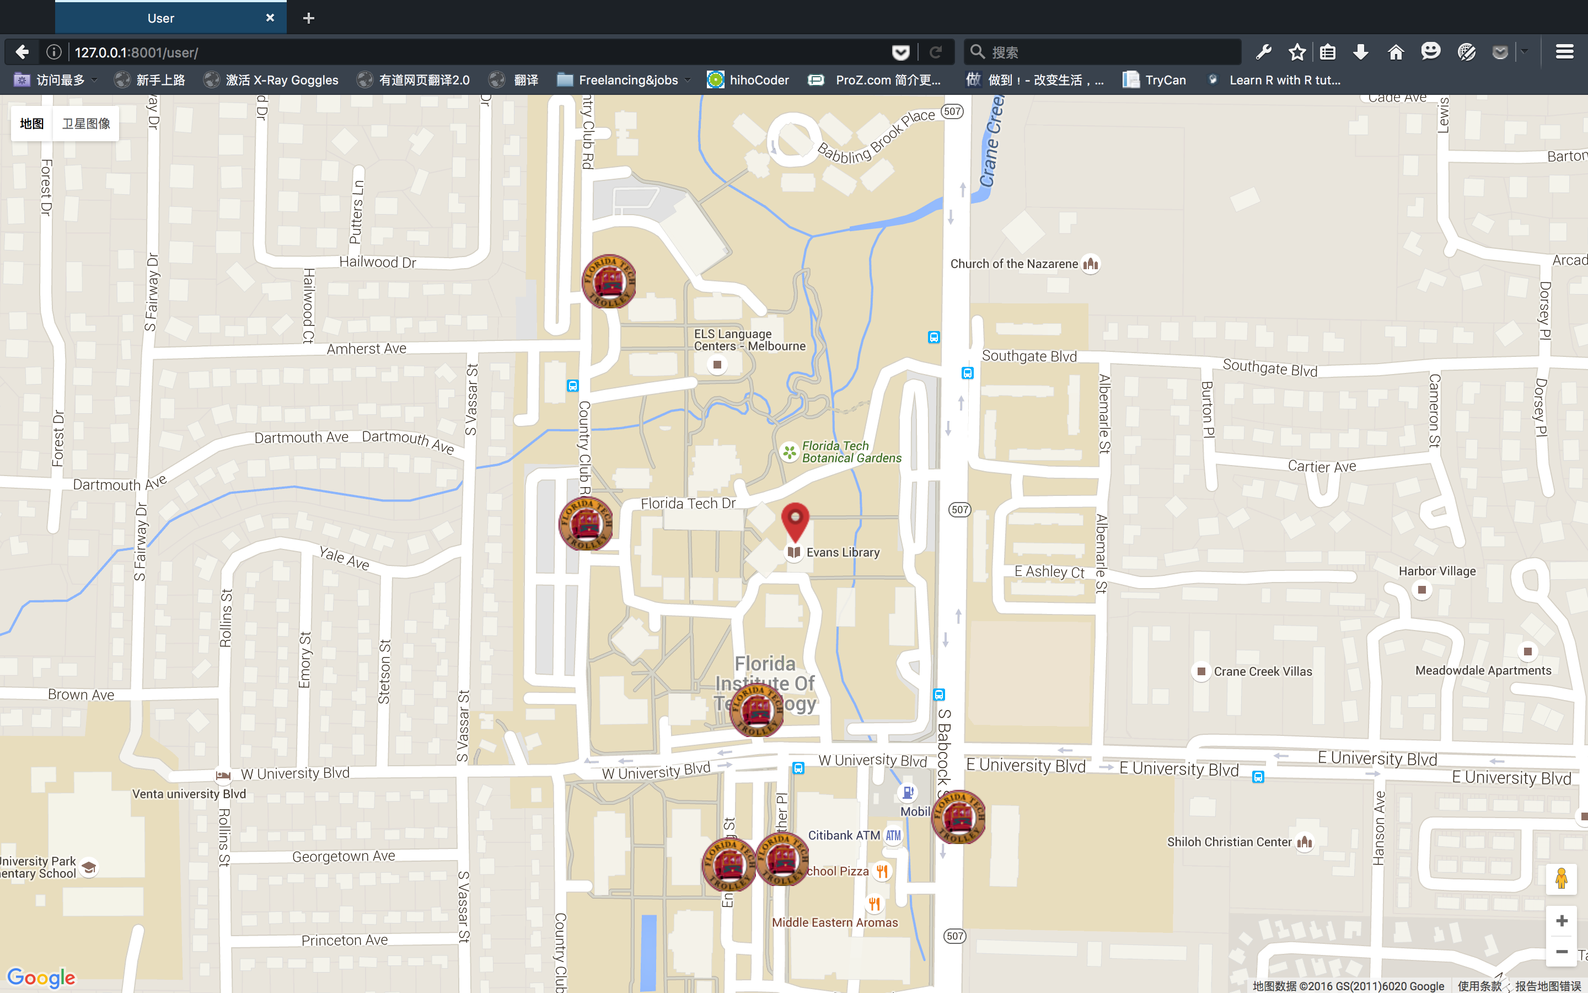The height and width of the screenshot is (993, 1588).
Task: Click the home toolbar icon
Action: click(1396, 52)
